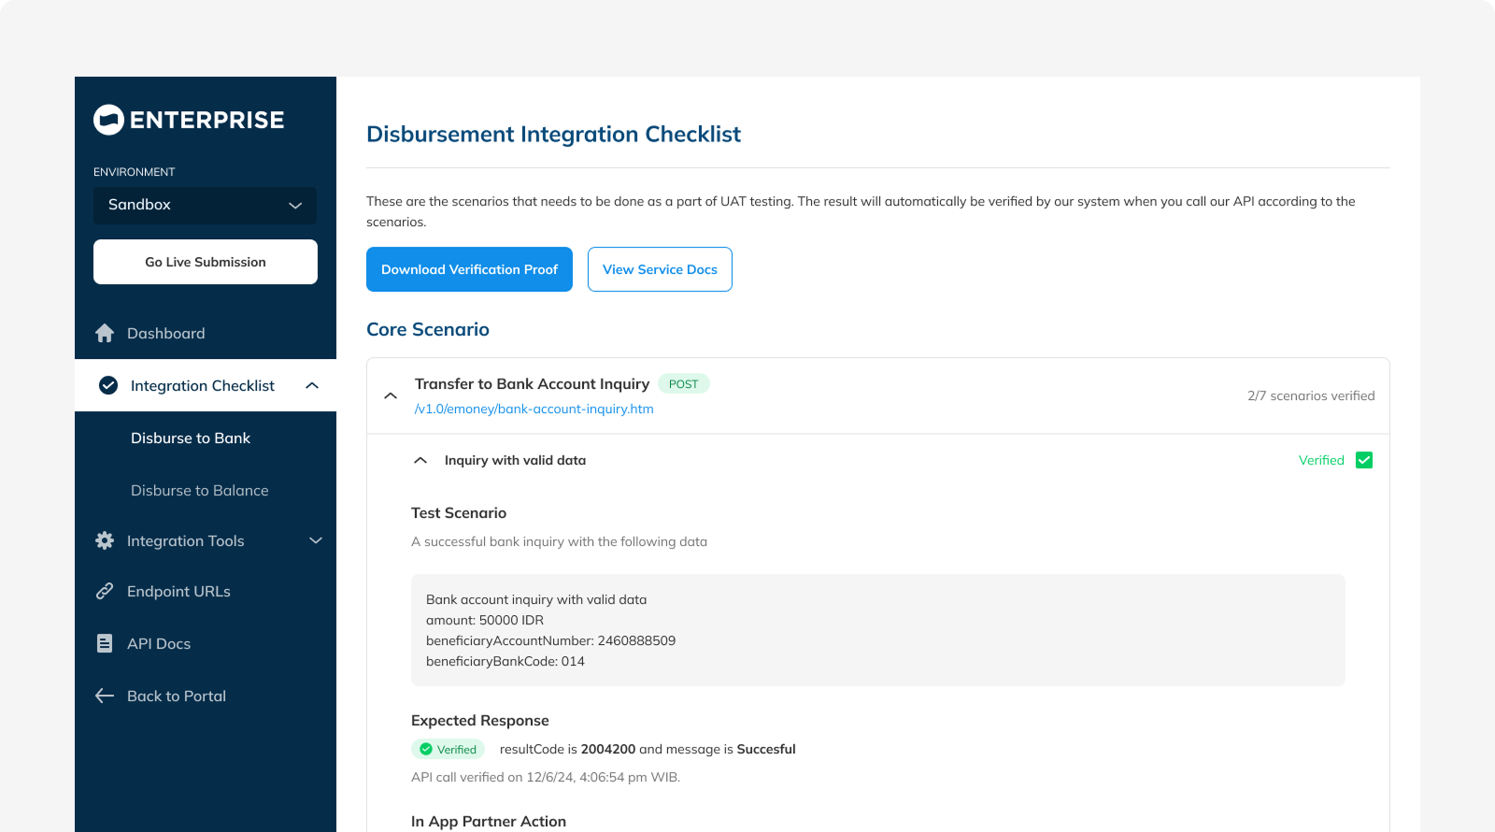Image resolution: width=1495 pixels, height=832 pixels.
Task: Click the Core Scenario heading
Action: pyautogui.click(x=428, y=329)
